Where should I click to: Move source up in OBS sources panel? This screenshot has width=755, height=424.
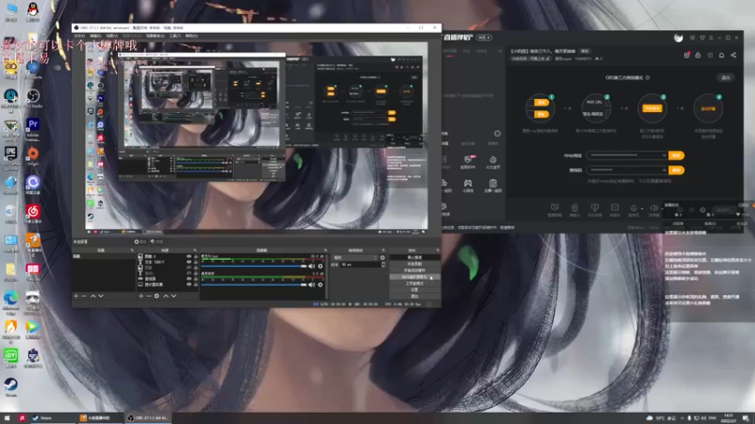pyautogui.click(x=166, y=296)
